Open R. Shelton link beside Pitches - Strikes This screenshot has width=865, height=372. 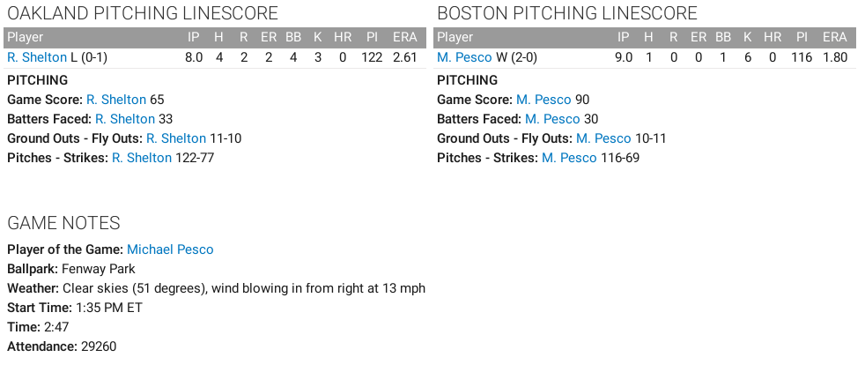[142, 158]
